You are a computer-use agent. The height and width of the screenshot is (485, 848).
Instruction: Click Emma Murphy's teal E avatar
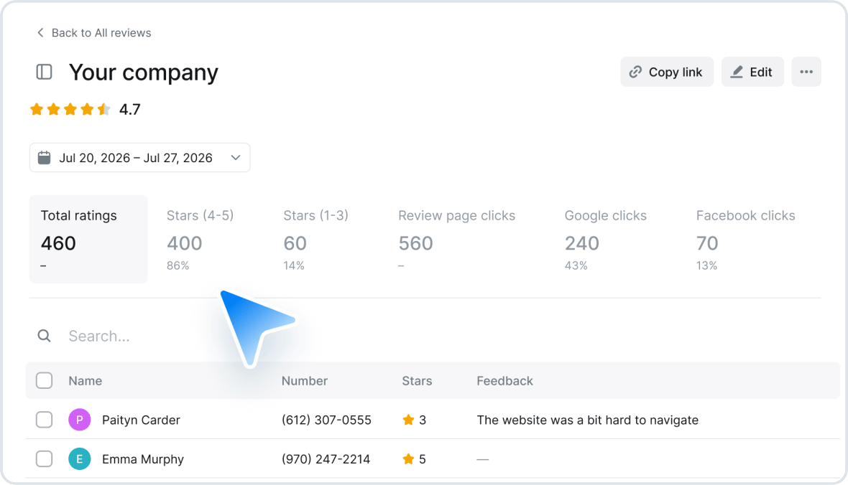click(x=80, y=459)
